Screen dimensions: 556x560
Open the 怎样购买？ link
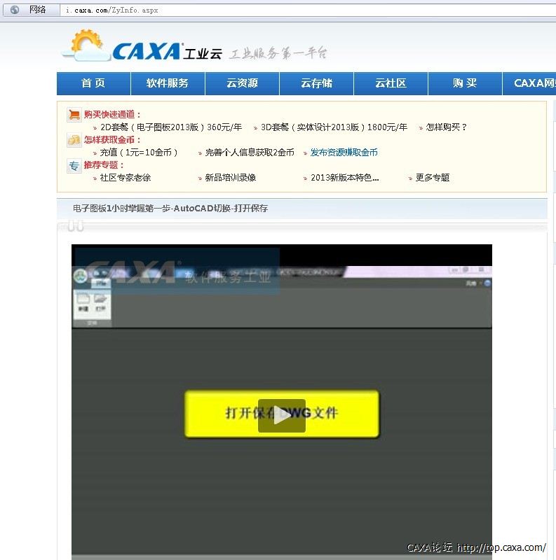tap(447, 127)
